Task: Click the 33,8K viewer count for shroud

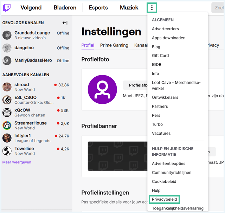Action: (x=64, y=85)
